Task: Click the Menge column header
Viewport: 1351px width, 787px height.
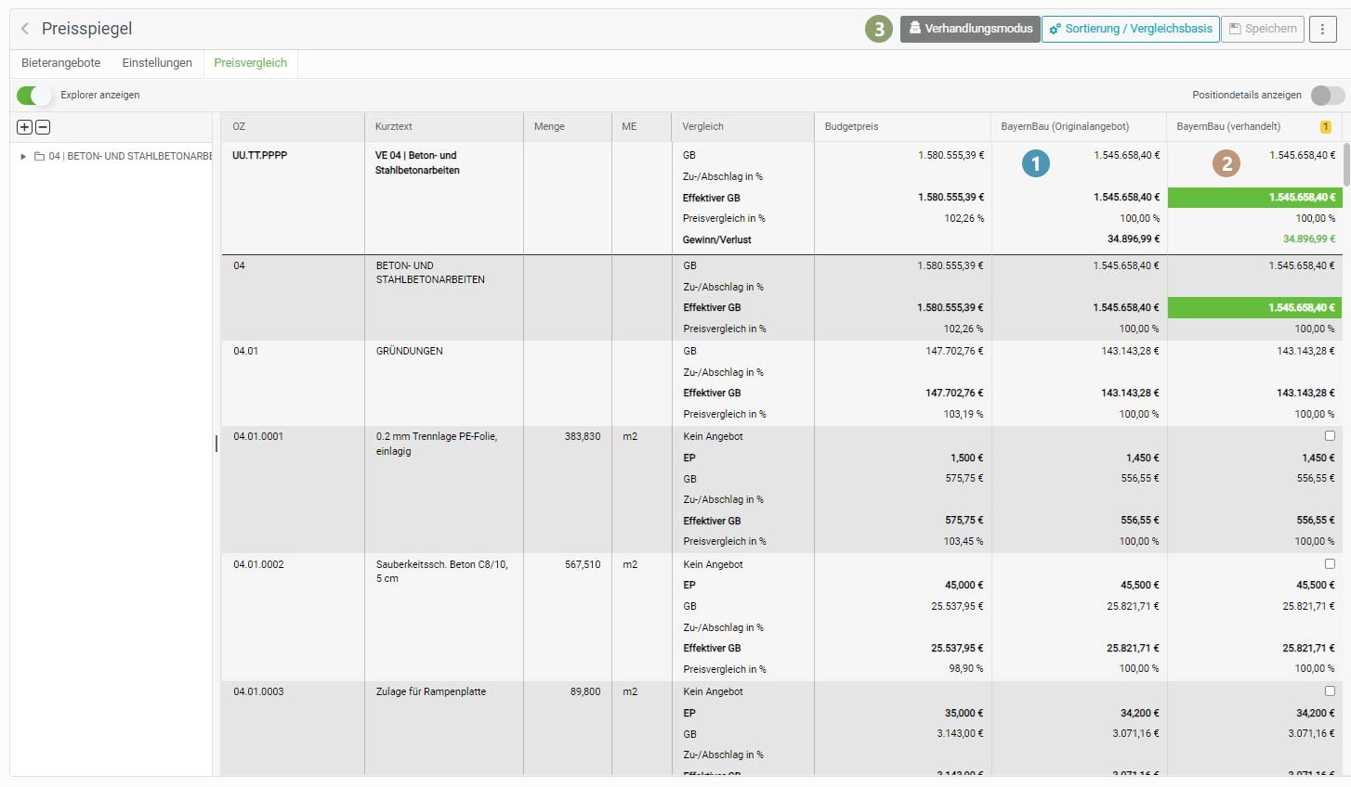Action: (568, 126)
